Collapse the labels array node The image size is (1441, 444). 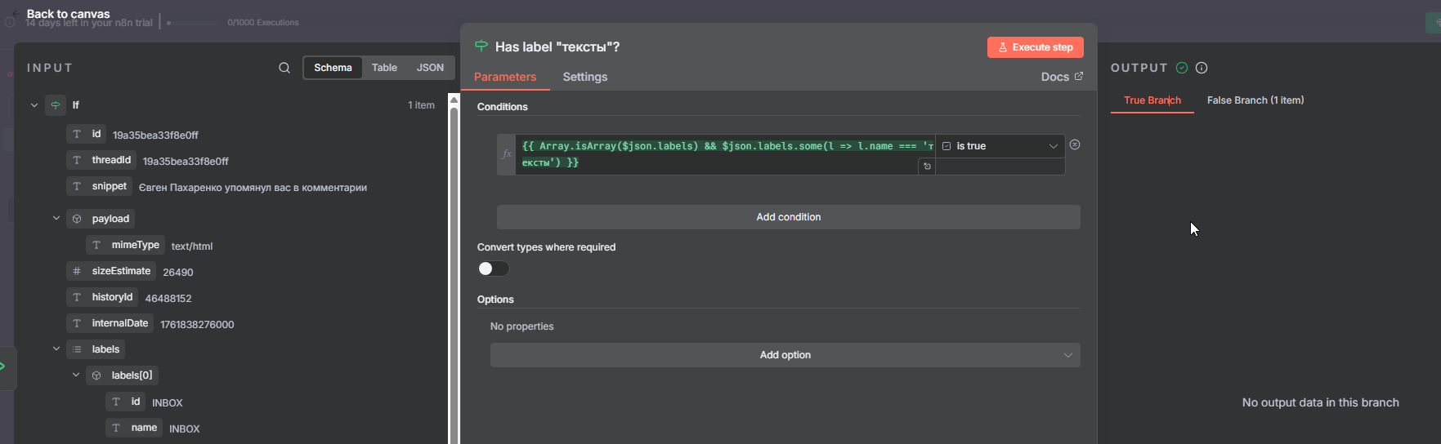56,349
